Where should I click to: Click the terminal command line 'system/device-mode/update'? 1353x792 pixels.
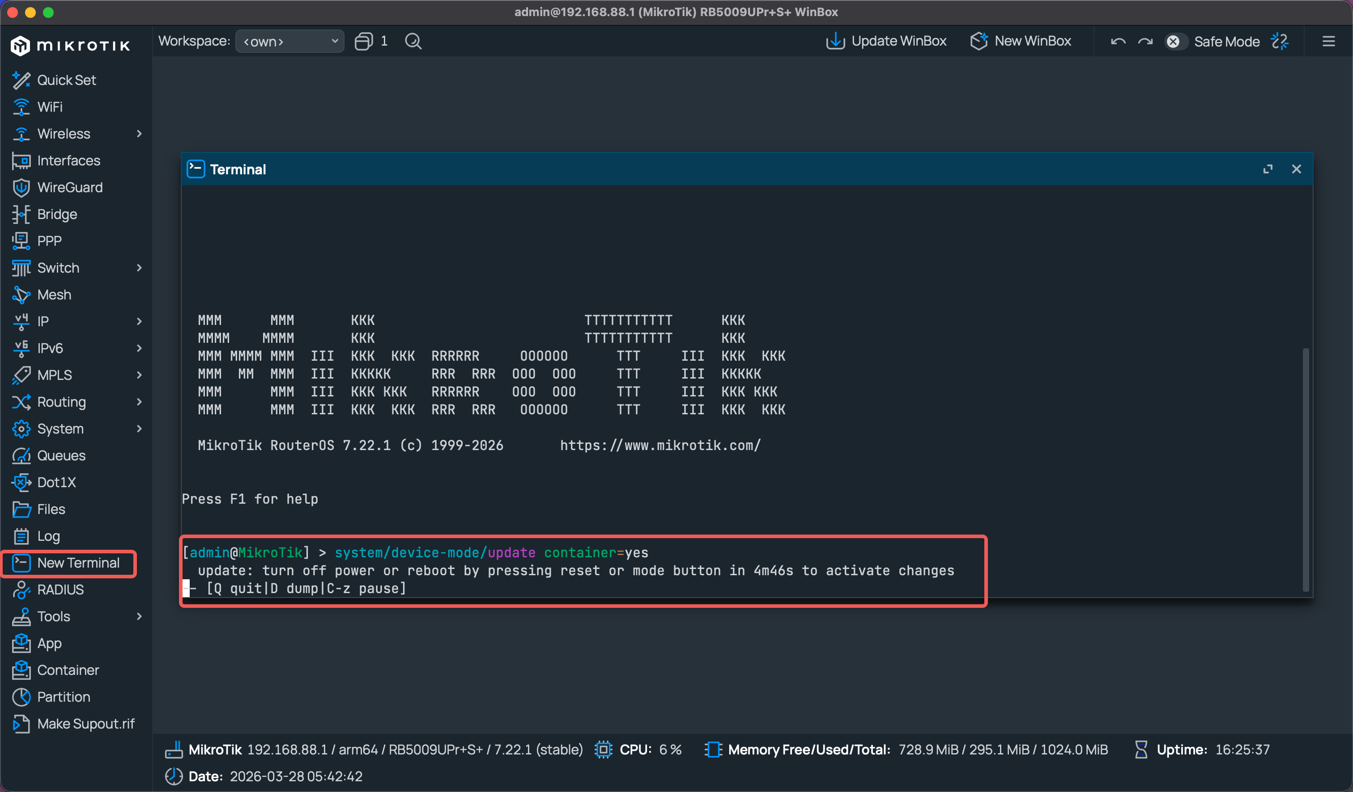point(435,552)
